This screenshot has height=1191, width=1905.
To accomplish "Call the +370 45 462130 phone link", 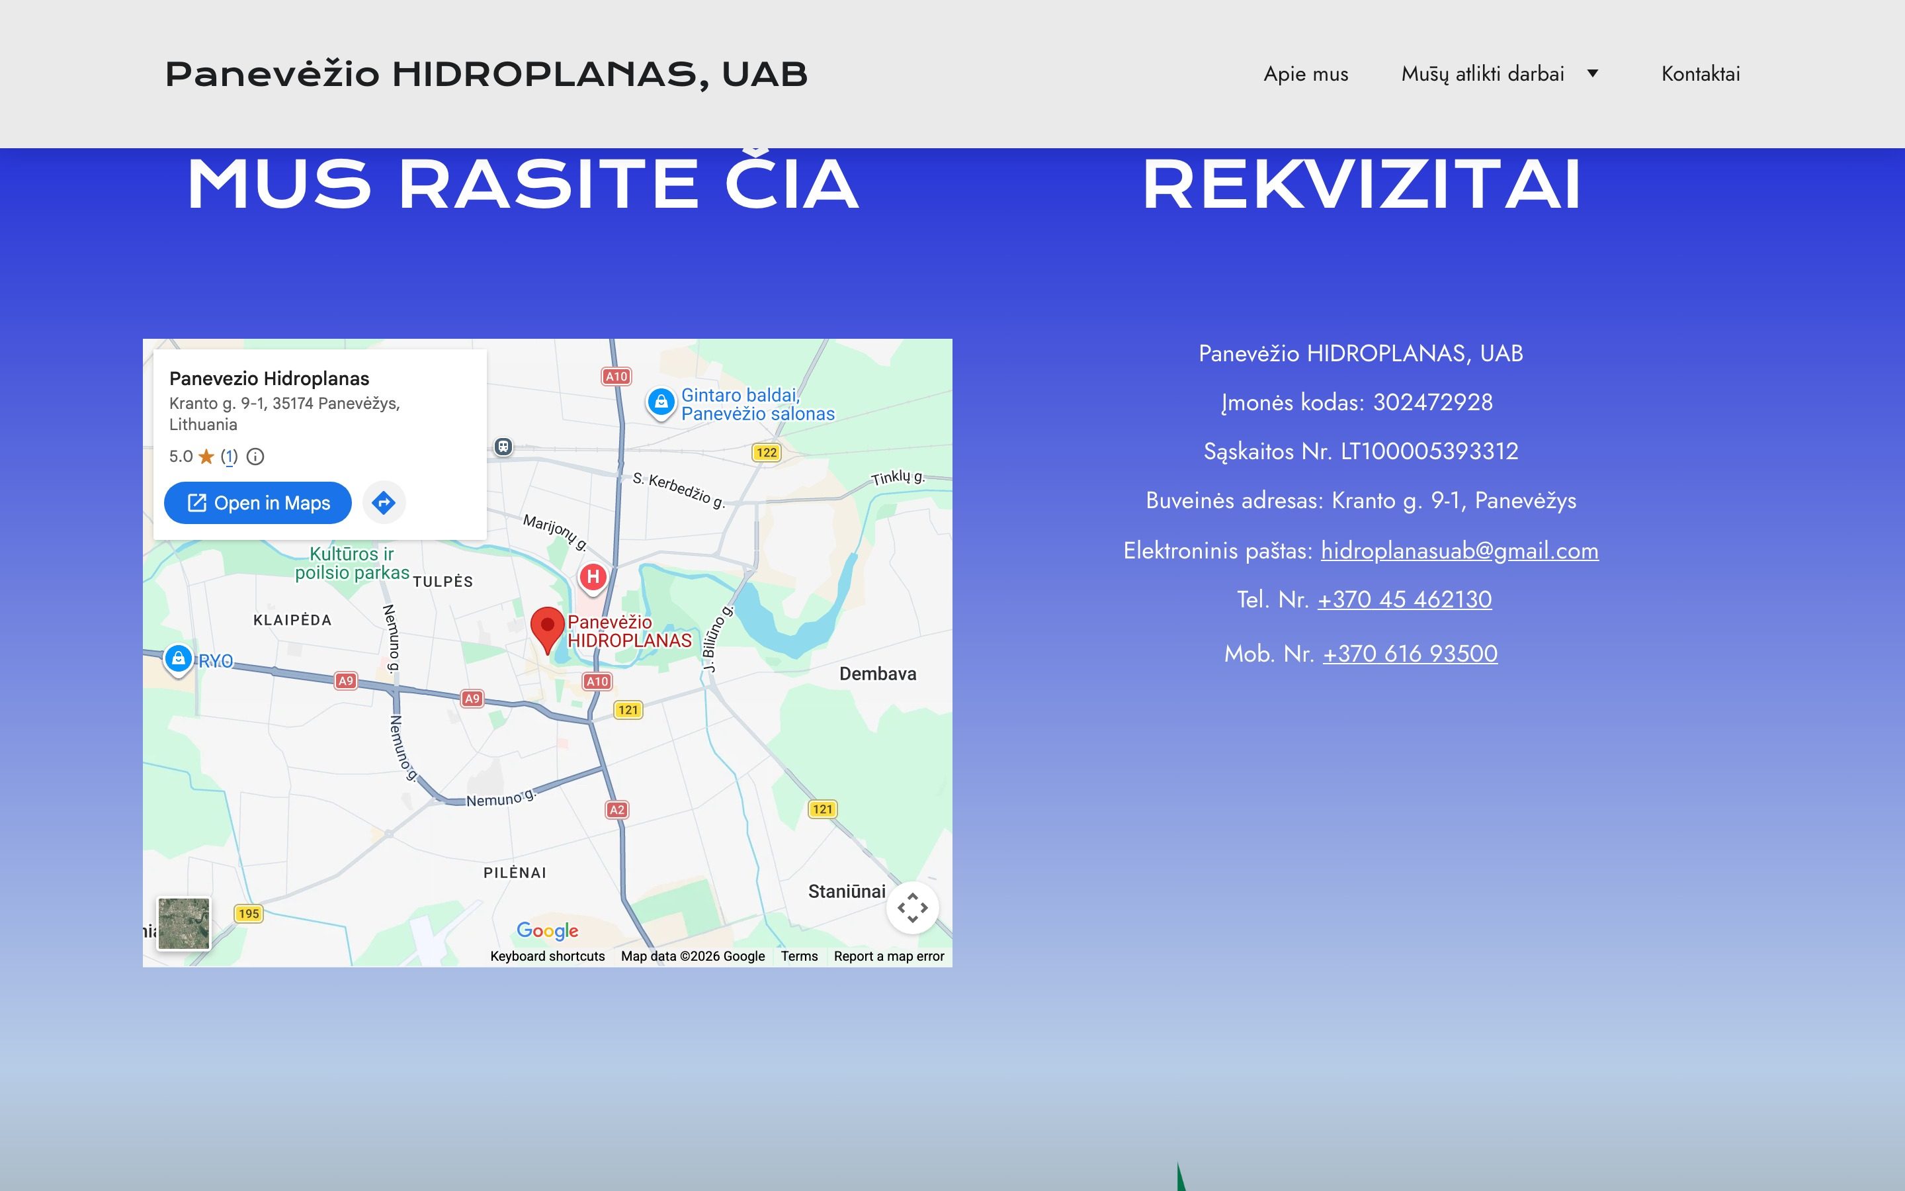I will (1404, 599).
